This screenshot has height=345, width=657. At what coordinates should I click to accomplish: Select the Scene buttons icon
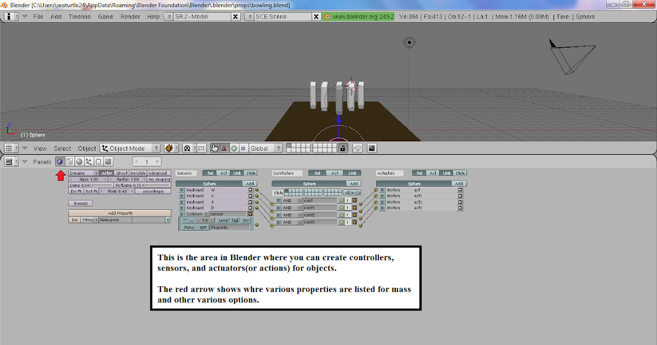click(107, 161)
